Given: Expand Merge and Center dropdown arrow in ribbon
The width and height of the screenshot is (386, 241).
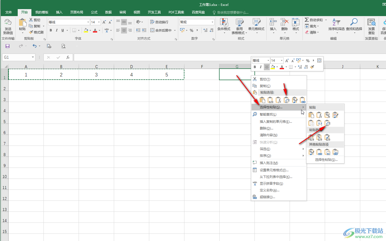Looking at the screenshot, I should click(x=175, y=30).
